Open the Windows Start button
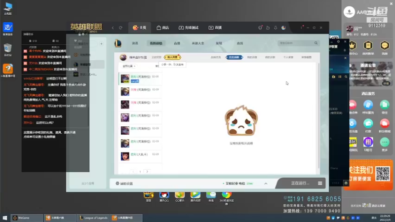The height and width of the screenshot is (222, 395). [5, 218]
